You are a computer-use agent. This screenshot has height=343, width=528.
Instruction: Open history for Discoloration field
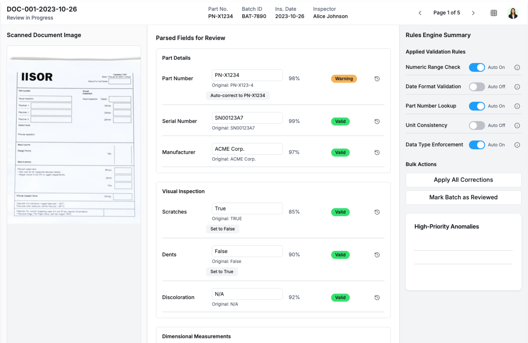tap(377, 297)
